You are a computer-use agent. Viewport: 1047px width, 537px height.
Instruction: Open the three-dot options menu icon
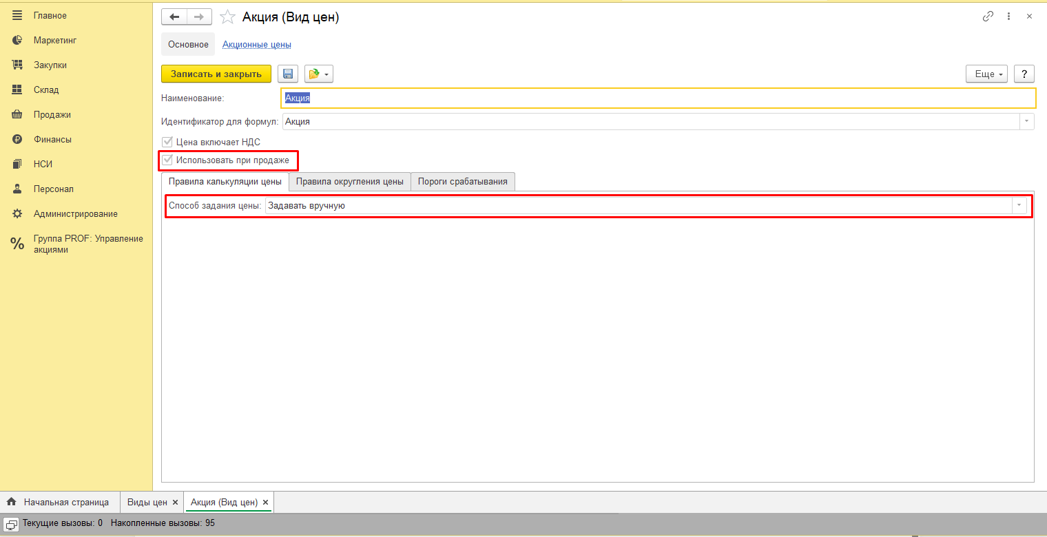[1008, 17]
